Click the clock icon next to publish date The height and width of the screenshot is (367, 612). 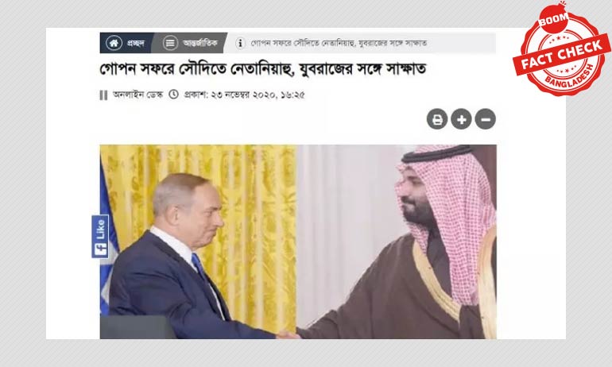[x=174, y=95]
